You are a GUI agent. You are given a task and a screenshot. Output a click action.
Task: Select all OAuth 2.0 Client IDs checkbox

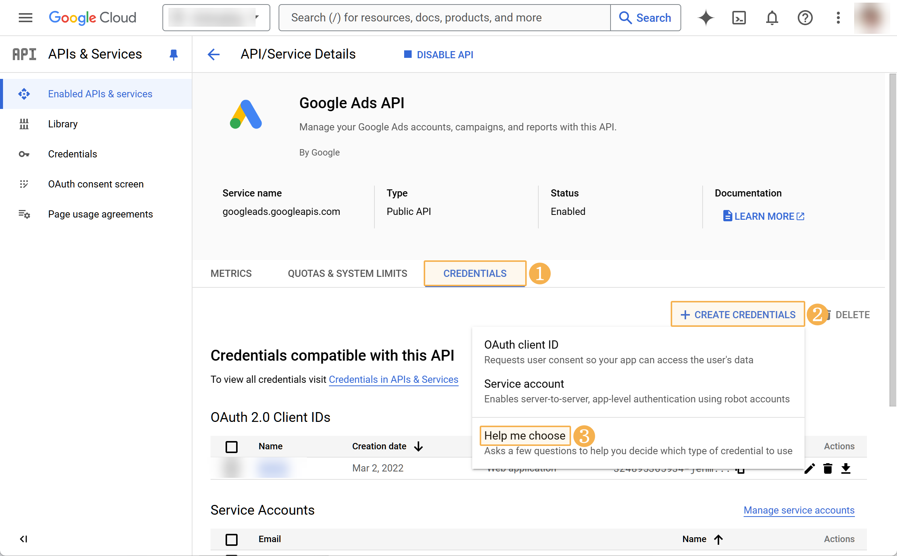232,447
